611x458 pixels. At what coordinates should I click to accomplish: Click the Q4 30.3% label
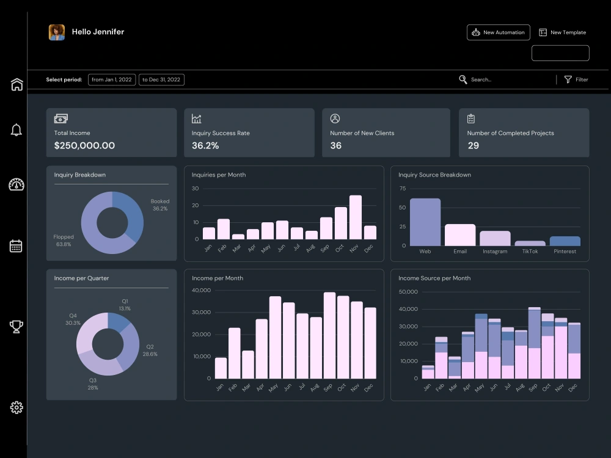(73, 319)
